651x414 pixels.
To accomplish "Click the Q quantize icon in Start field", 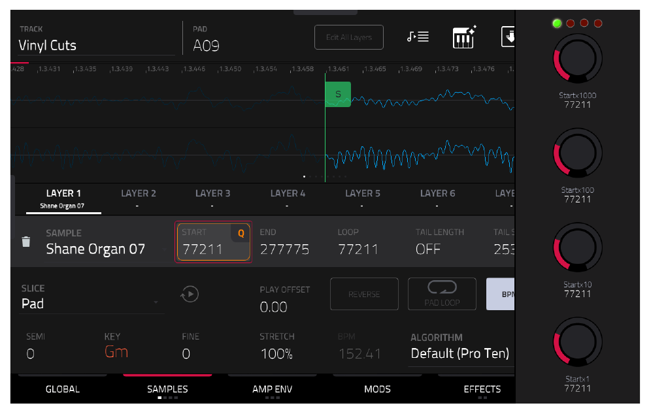I will pos(241,234).
